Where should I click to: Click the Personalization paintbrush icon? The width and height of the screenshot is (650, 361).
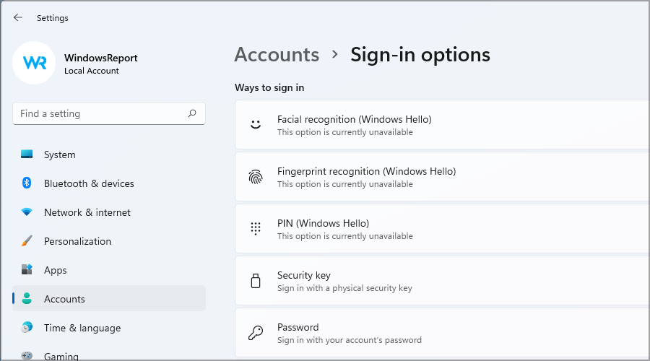pos(27,241)
